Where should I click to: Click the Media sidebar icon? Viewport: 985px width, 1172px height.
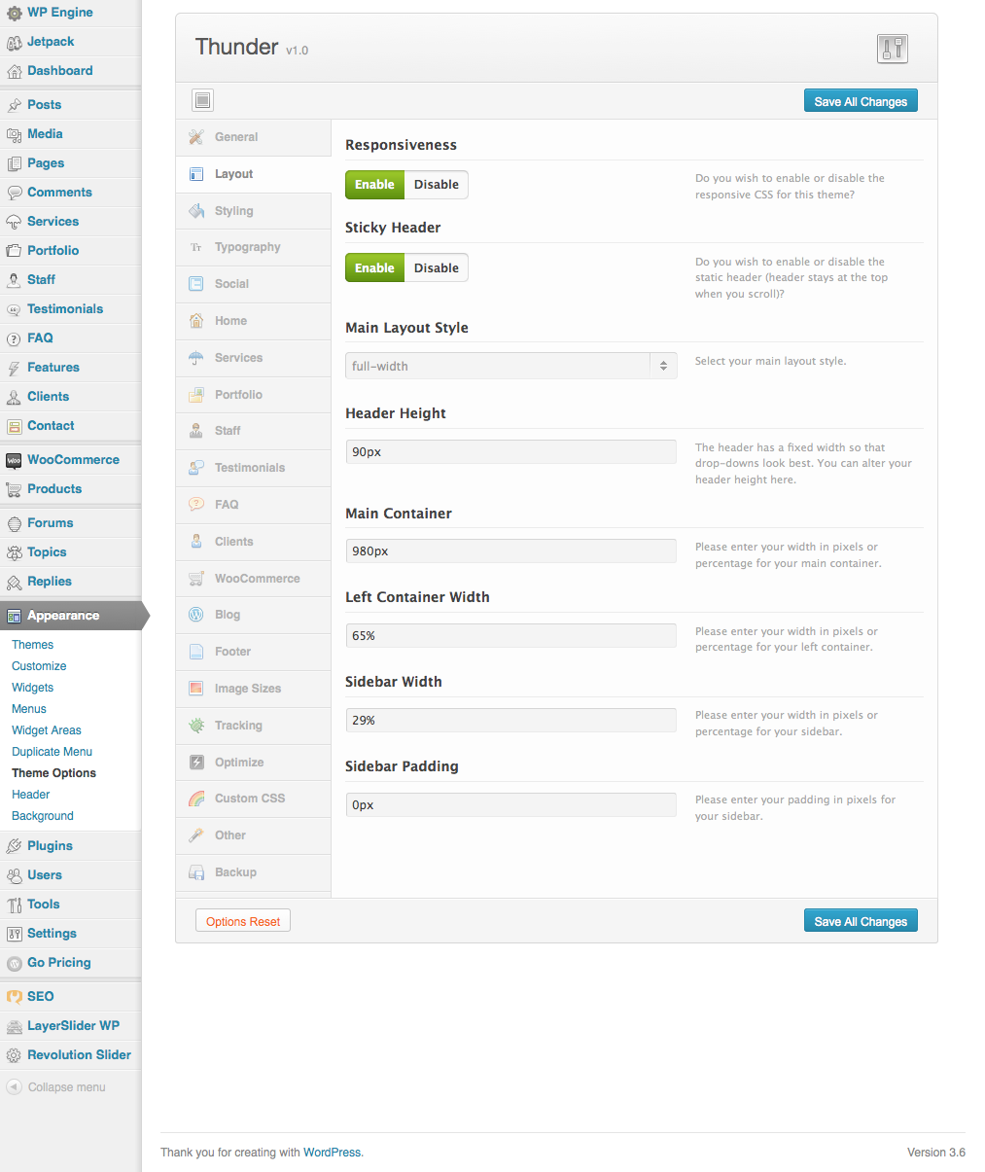(x=14, y=134)
